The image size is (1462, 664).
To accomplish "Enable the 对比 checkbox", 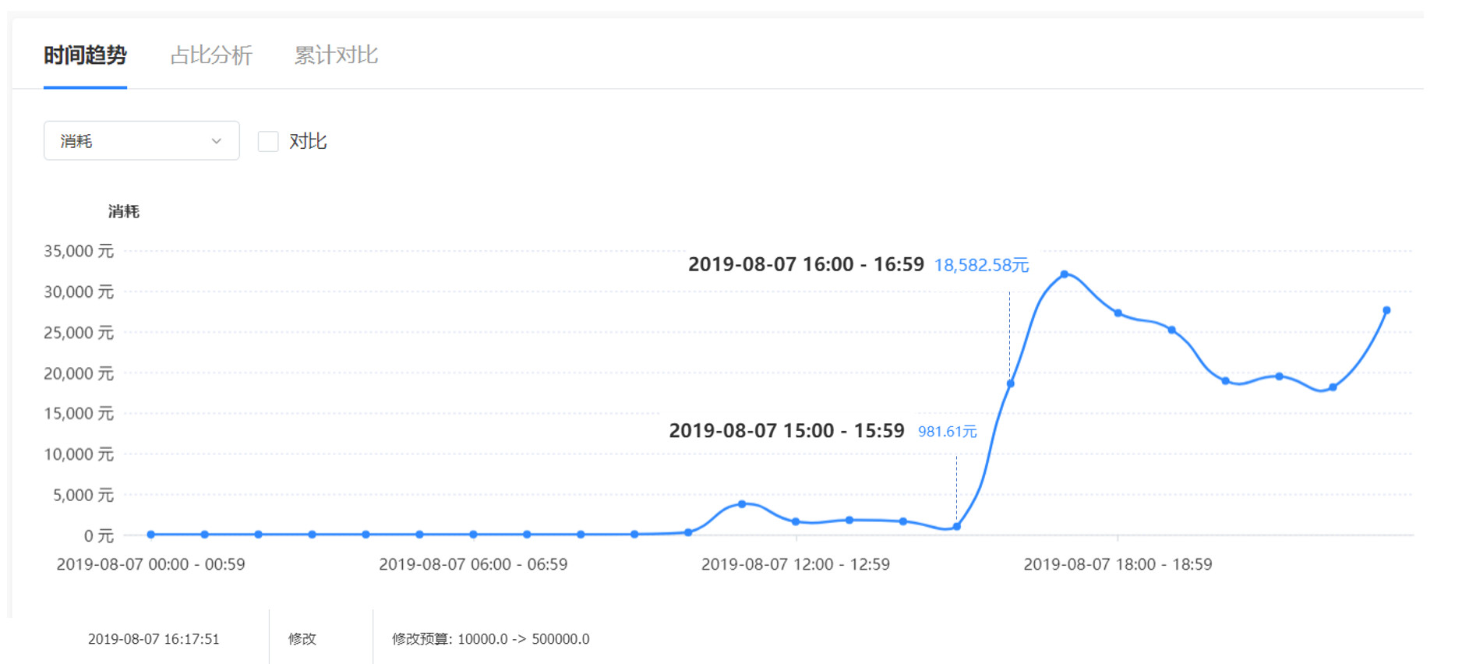I will click(268, 141).
